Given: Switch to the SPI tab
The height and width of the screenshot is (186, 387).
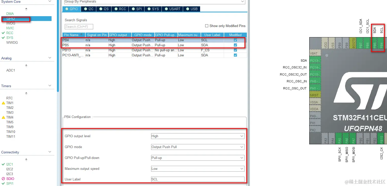Looking at the screenshot, I should click(137, 9).
